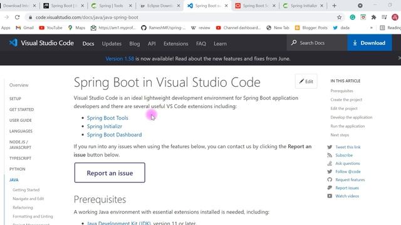Switch to the Eclipse Downloads tab
Viewport: 401px width, 225px height.
[160, 6]
